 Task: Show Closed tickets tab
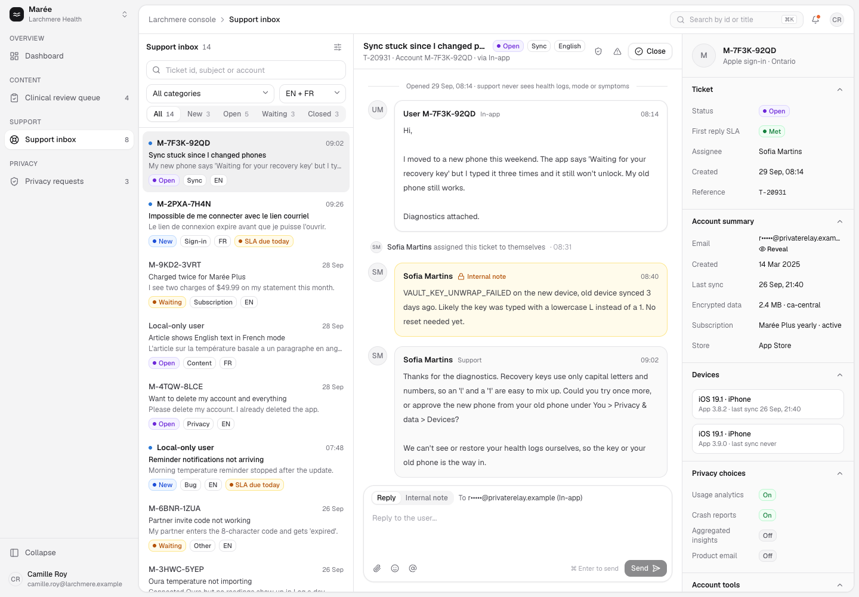click(x=323, y=114)
